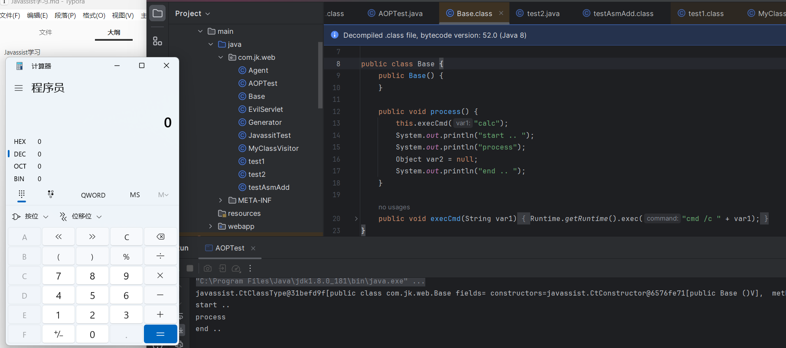Viewport: 786px width, 348px height.
Task: Switch to the full keypad in Calculator
Action: [22, 194]
